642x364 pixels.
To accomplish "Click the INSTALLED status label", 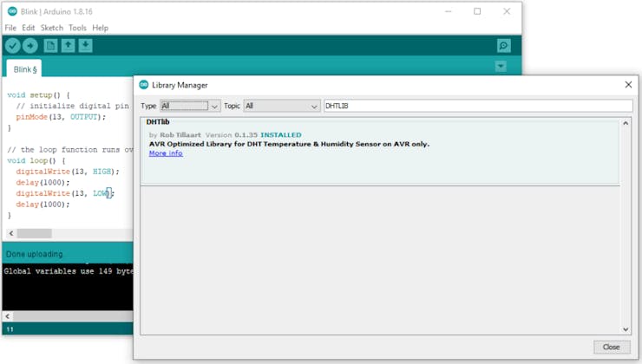I will tap(281, 135).
